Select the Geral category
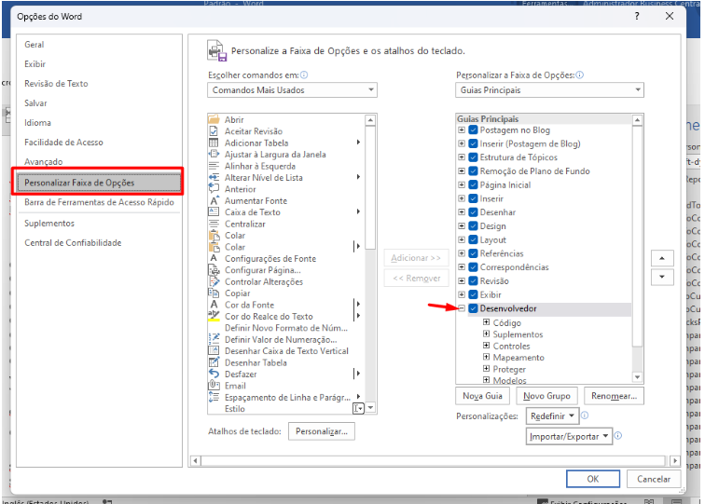Image resolution: width=705 pixels, height=504 pixels. point(35,45)
